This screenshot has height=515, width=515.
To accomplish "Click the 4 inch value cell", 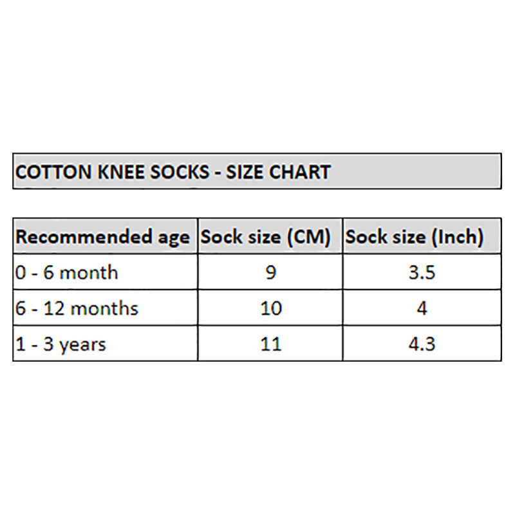I will pyautogui.click(x=422, y=308).
